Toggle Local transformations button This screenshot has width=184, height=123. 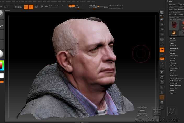coord(162,50)
